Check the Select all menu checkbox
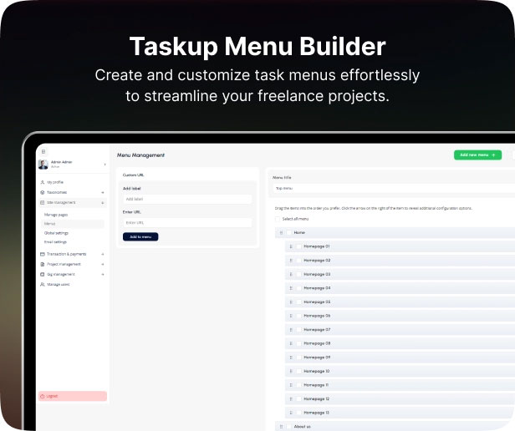 278,219
